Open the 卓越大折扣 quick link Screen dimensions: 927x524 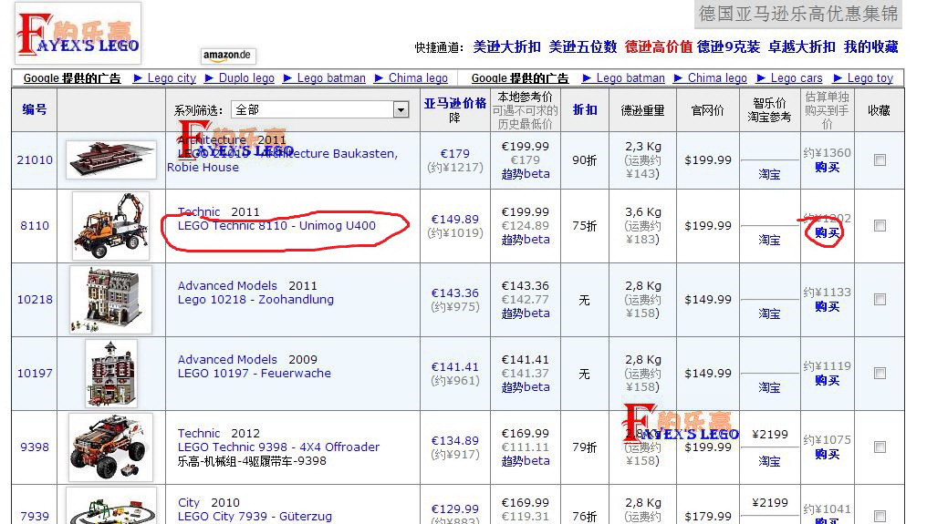click(802, 46)
